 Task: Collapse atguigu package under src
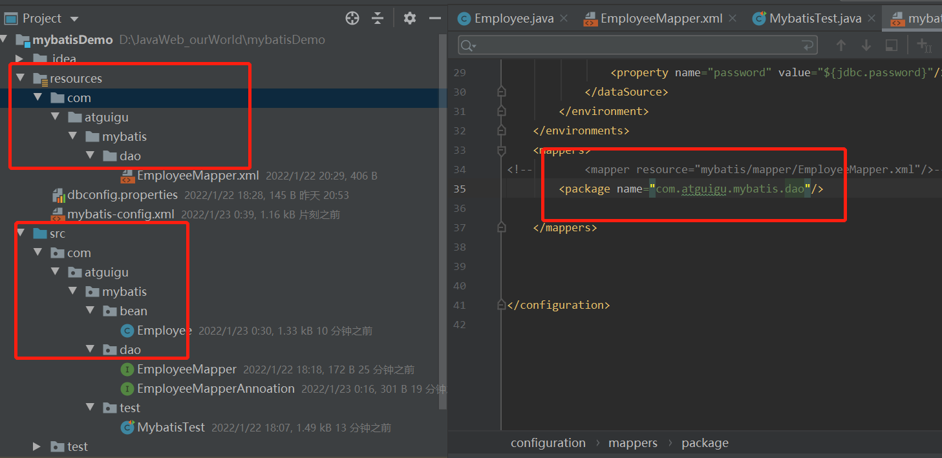[x=55, y=272]
